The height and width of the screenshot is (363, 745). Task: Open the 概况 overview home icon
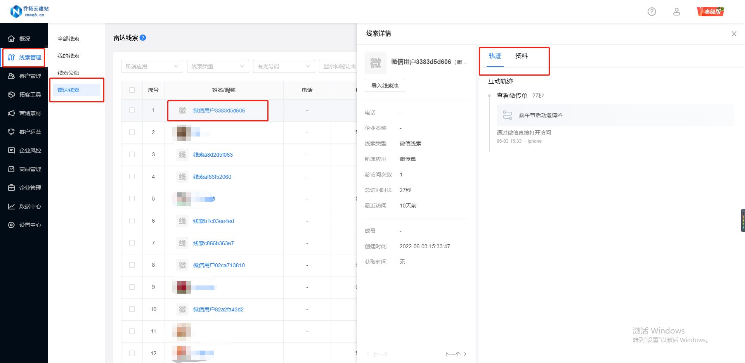(11, 39)
